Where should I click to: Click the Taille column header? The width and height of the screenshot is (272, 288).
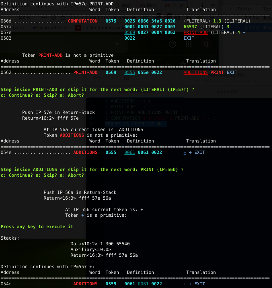(244, 9)
